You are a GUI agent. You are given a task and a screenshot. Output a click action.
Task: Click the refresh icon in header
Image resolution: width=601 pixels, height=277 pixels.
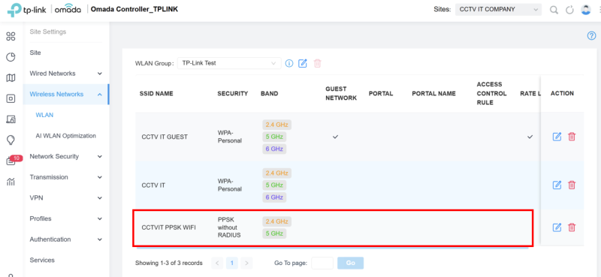[569, 10]
